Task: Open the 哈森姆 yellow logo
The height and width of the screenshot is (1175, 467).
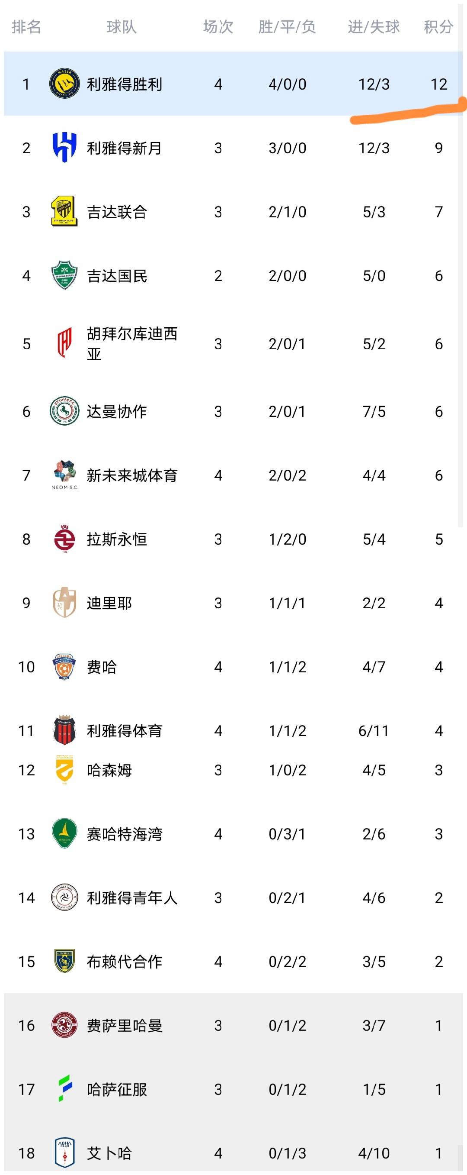Action: [64, 770]
